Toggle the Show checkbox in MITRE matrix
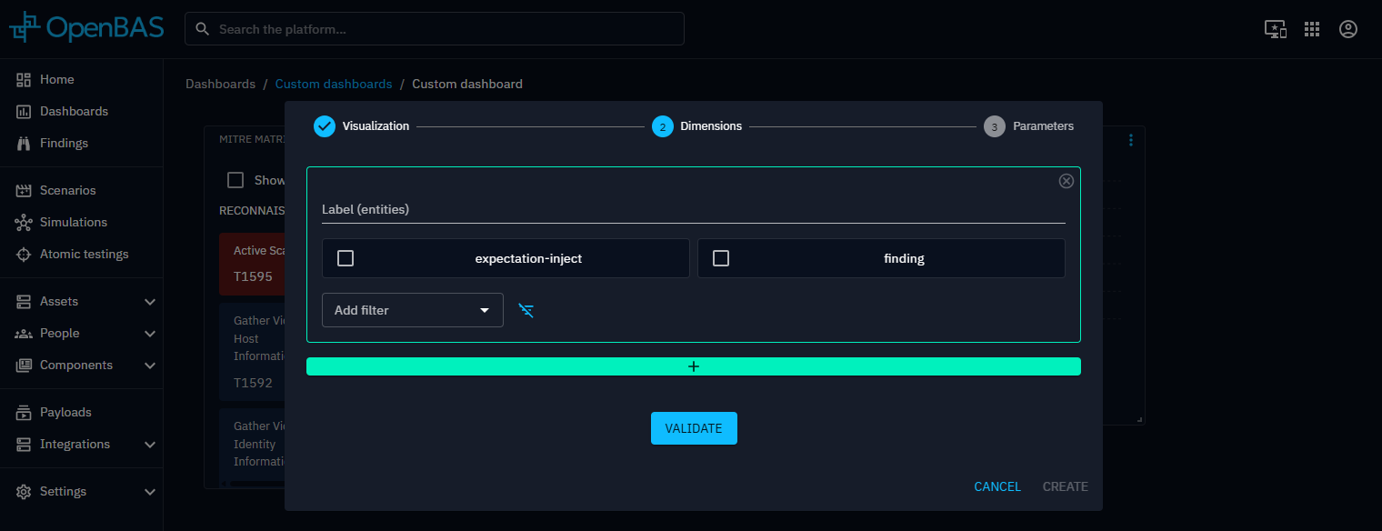This screenshot has width=1382, height=531. click(235, 180)
